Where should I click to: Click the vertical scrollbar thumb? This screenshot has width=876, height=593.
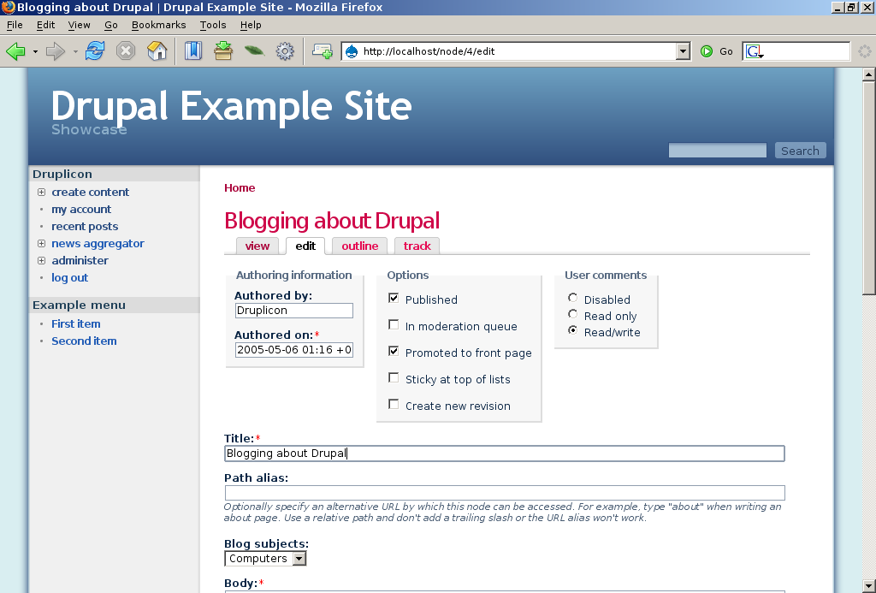coord(869,187)
